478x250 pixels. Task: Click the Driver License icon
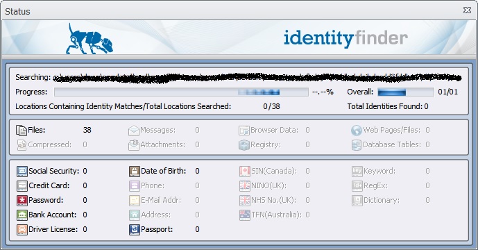click(x=22, y=229)
